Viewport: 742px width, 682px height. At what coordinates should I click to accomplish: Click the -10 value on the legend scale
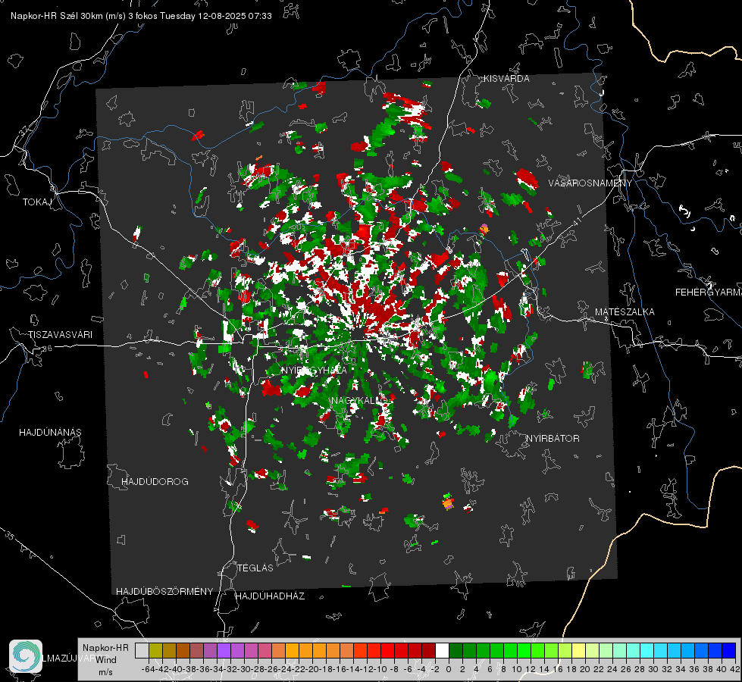coord(380,669)
